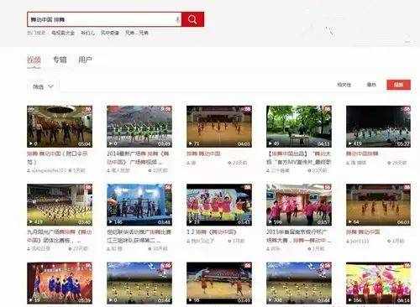Click play icon on first video thumbnail
The height and width of the screenshot is (307, 420).
coord(31,143)
